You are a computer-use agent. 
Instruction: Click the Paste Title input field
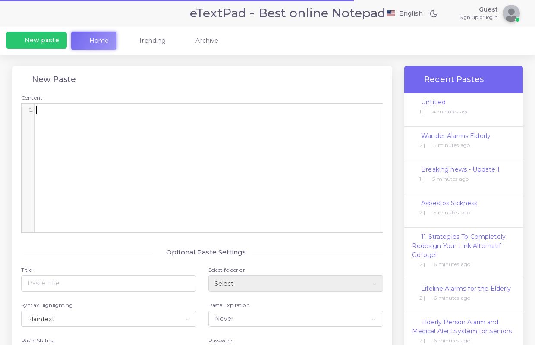tap(109, 283)
